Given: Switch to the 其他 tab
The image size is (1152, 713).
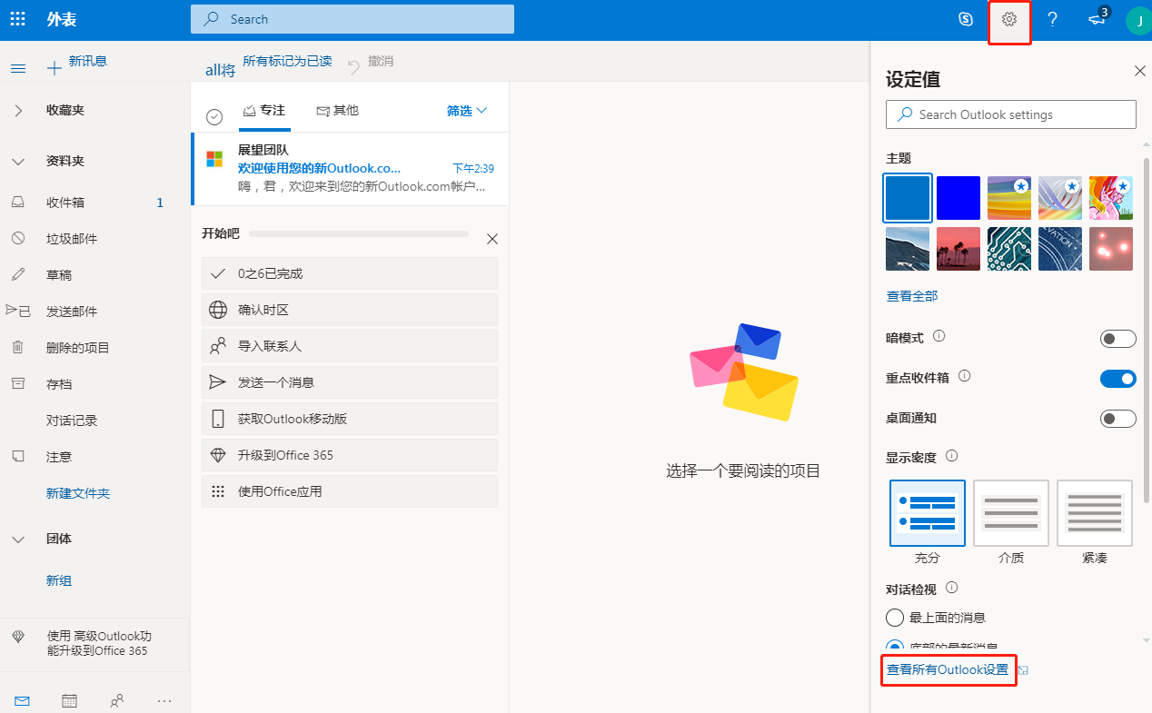Looking at the screenshot, I should (337, 110).
